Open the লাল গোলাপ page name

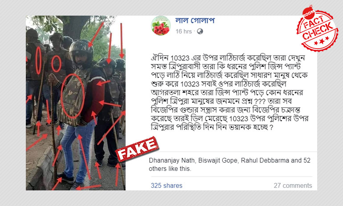click(195, 21)
